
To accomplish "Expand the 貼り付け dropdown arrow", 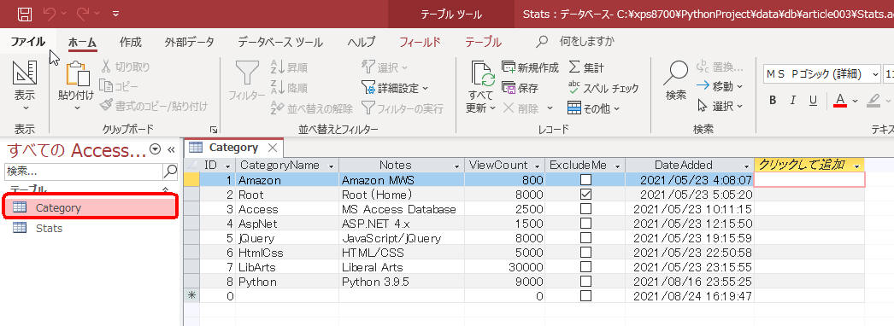I will 77,108.
